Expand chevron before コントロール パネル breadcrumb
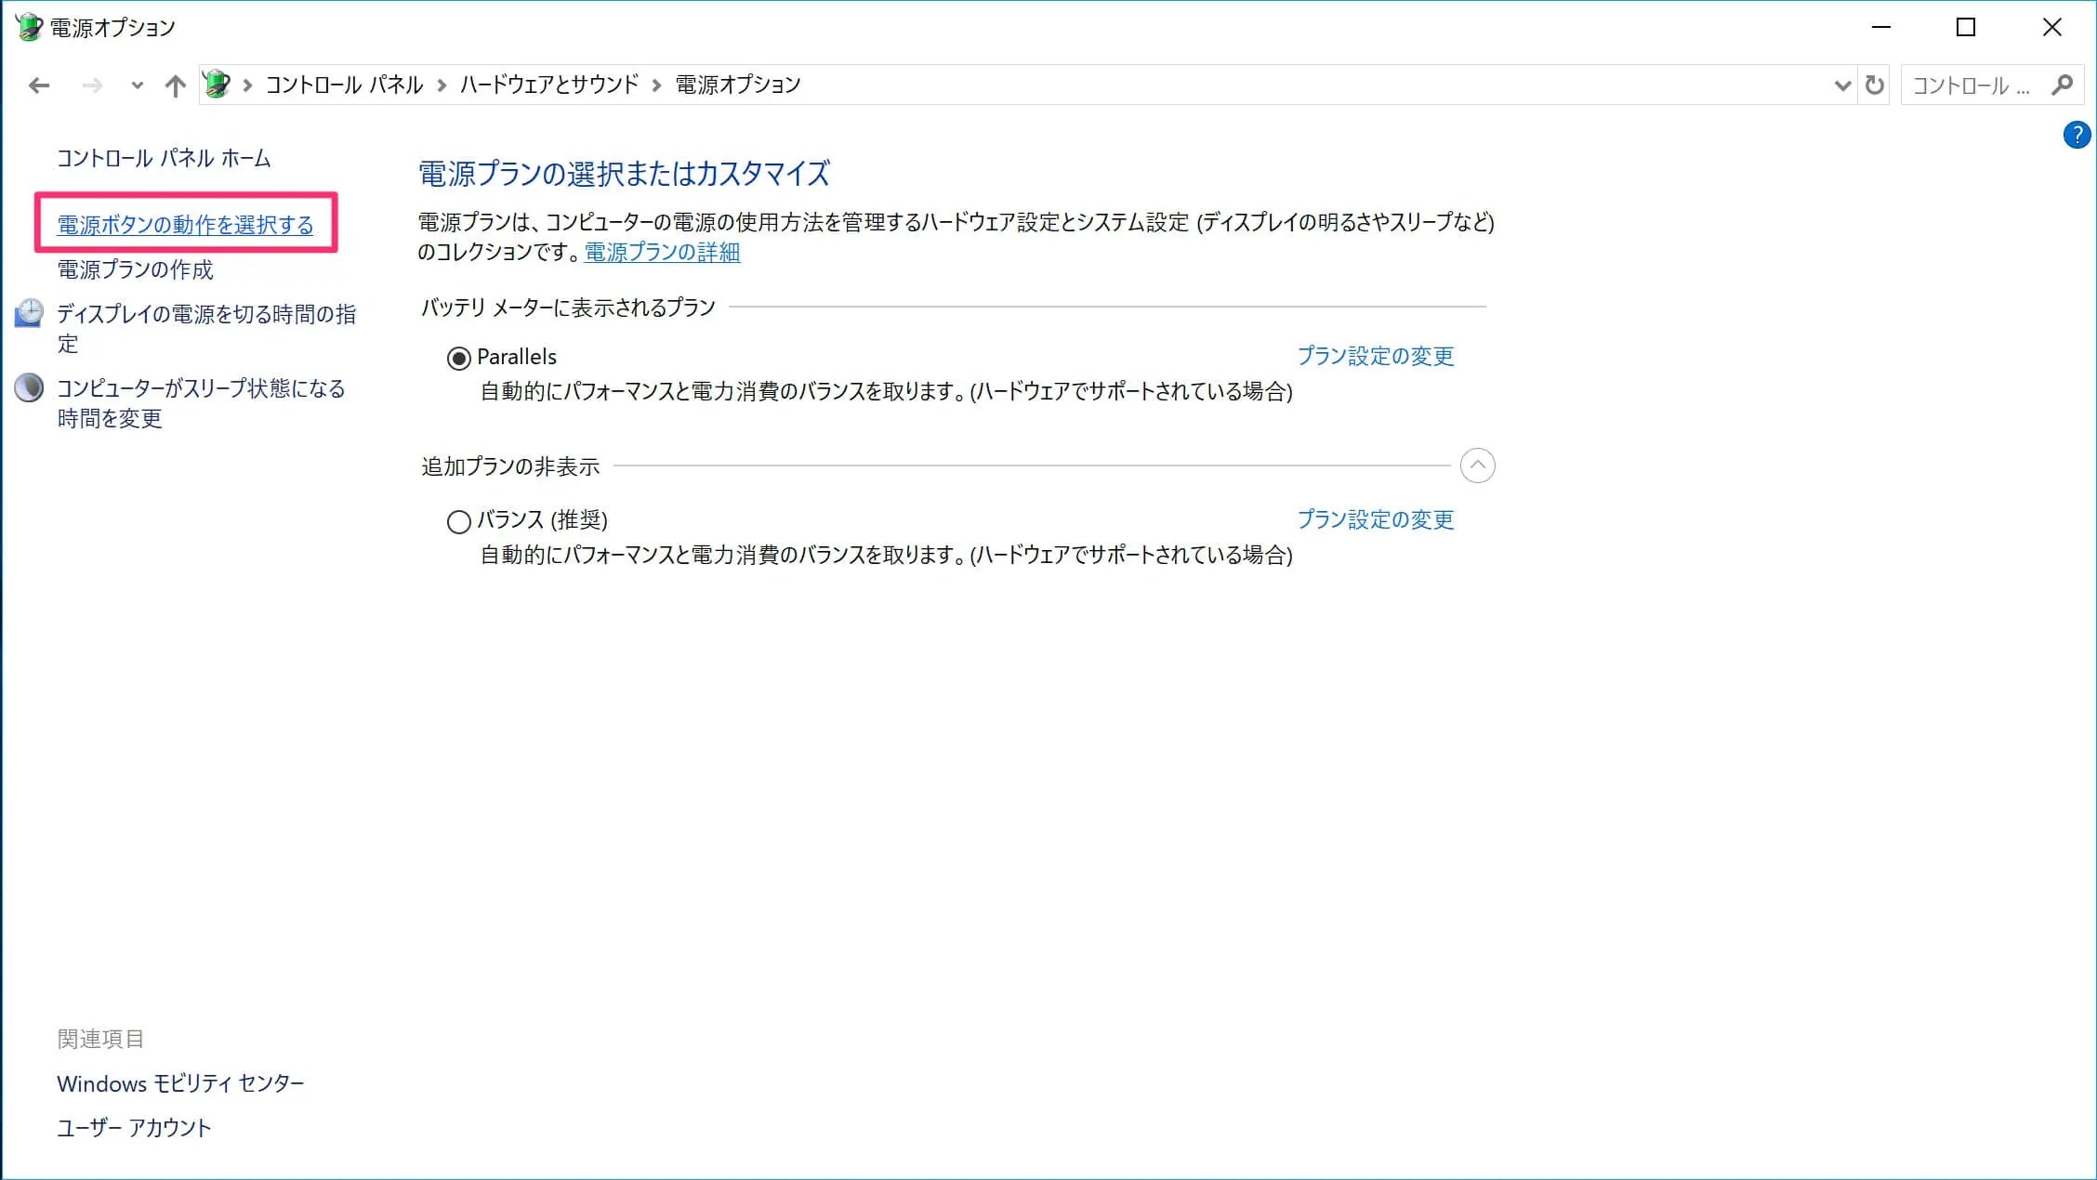 (247, 85)
